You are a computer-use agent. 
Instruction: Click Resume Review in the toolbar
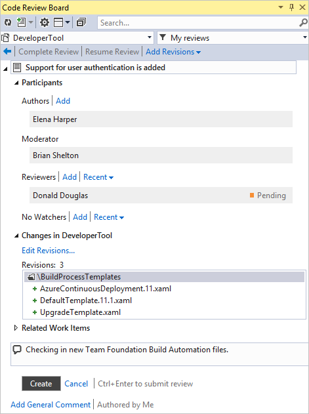(112, 52)
